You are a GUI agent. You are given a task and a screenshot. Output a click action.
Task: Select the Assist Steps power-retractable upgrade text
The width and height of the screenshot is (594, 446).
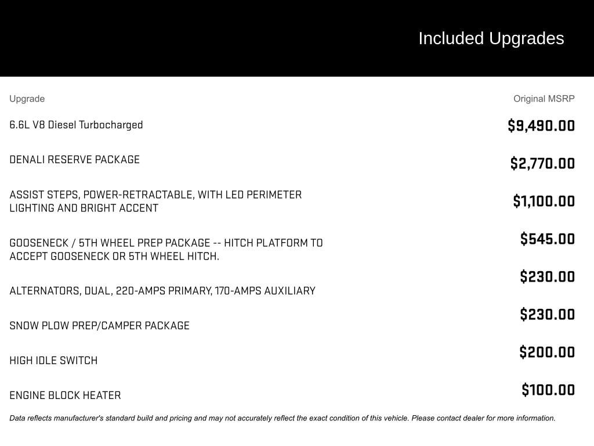point(155,201)
